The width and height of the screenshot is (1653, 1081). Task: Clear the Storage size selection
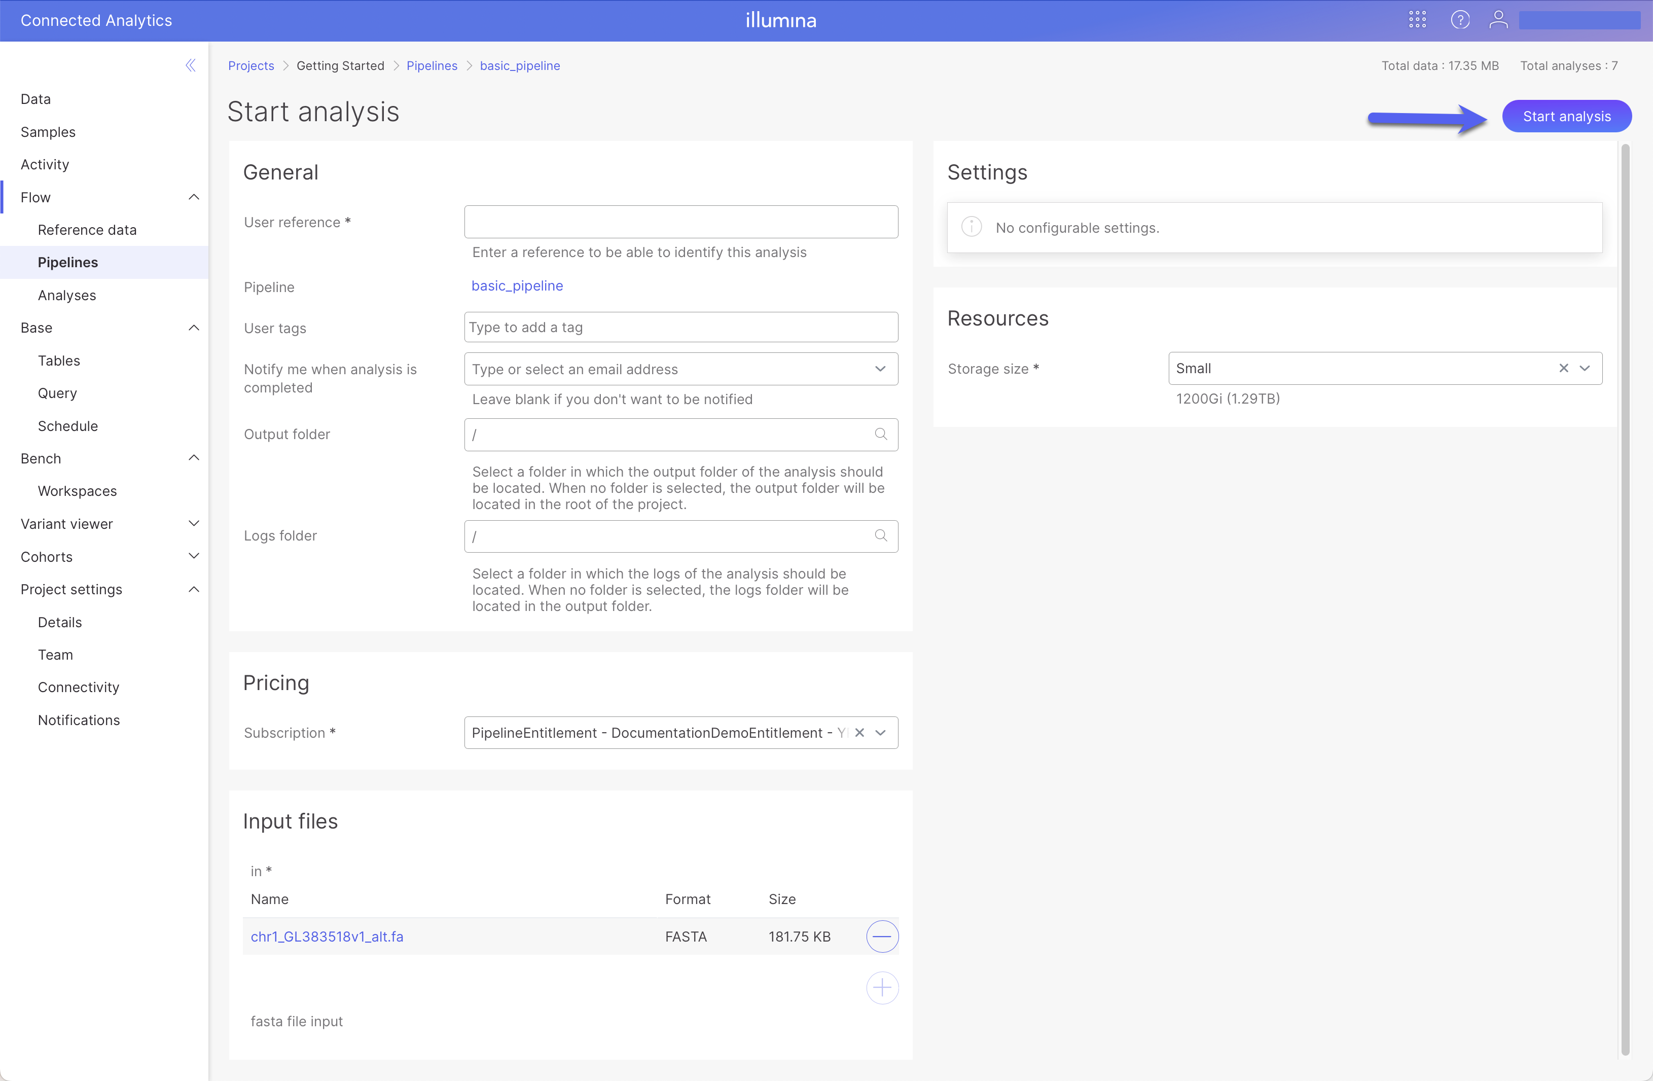click(1563, 368)
